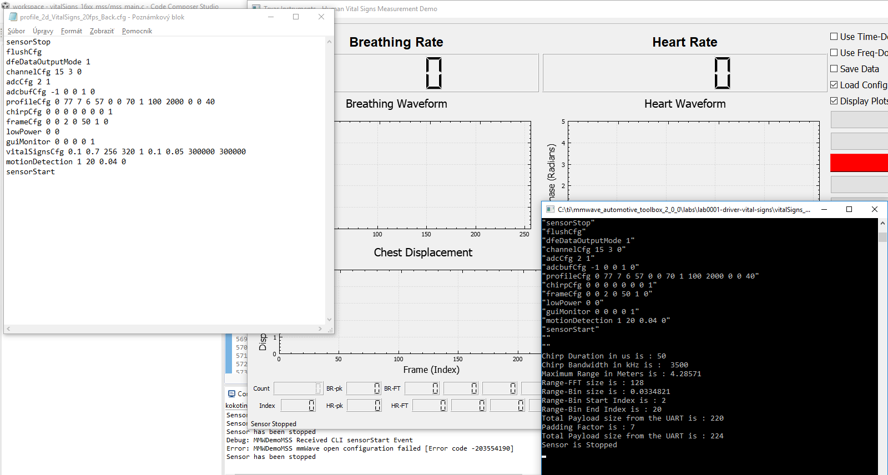
Task: Click the Heart Rate LCD display
Action: point(685,73)
